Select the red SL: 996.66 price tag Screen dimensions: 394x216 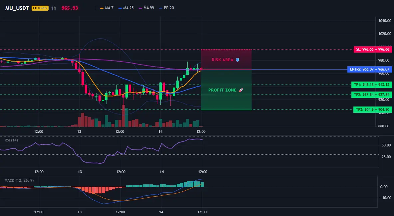373,49
